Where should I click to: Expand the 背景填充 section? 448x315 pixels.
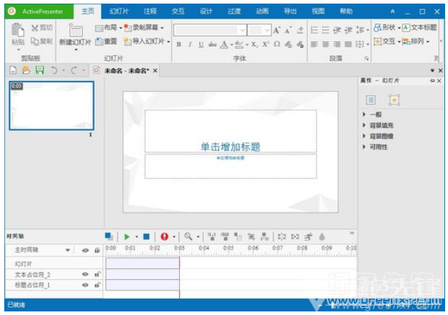click(x=380, y=125)
